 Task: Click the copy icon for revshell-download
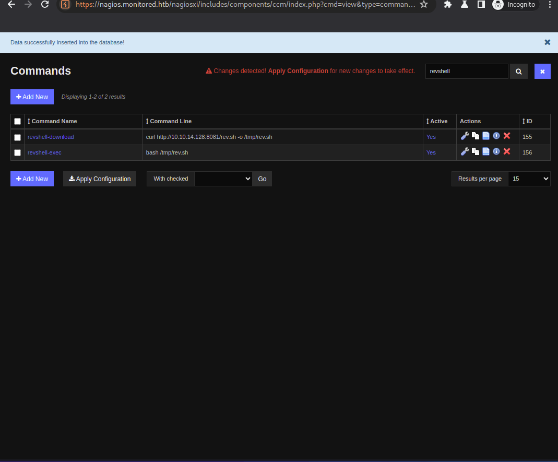tap(476, 136)
